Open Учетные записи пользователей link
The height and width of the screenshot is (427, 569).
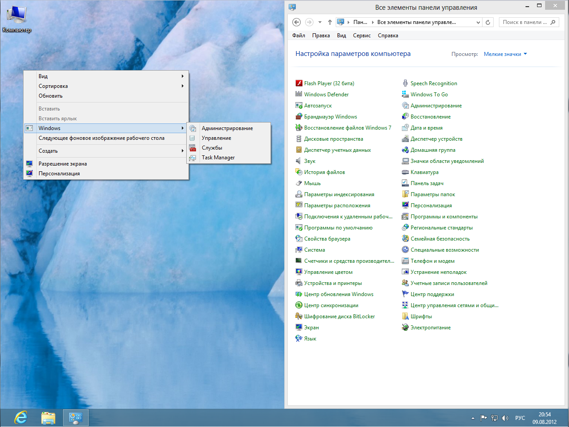[449, 283]
